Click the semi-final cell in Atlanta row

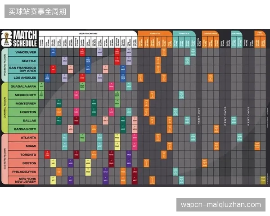coord(240,137)
